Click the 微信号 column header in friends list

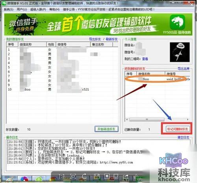click(x=73, y=44)
